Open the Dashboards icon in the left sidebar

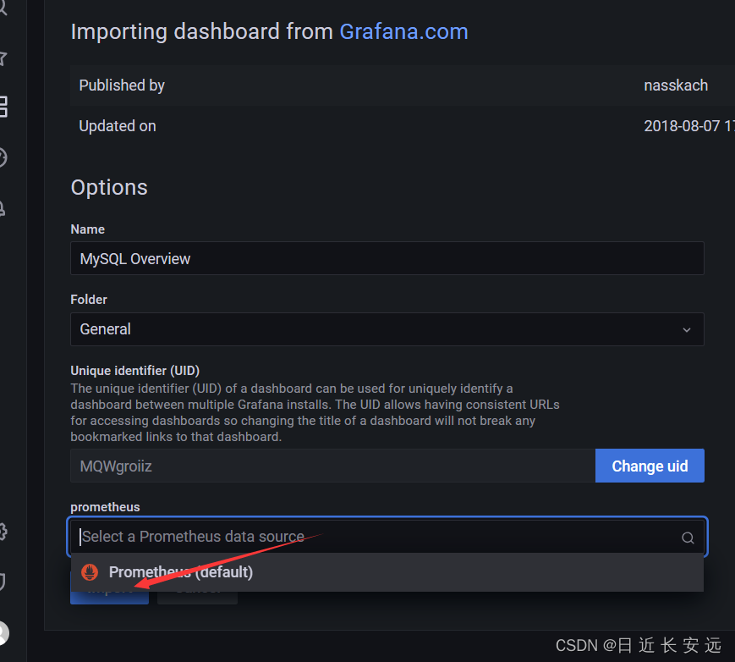(3, 107)
